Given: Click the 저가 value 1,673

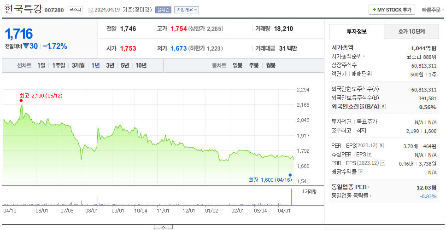Looking at the screenshot, I should 179,49.
